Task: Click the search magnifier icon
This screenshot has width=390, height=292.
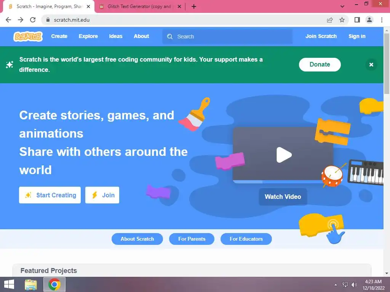Action: click(x=170, y=36)
